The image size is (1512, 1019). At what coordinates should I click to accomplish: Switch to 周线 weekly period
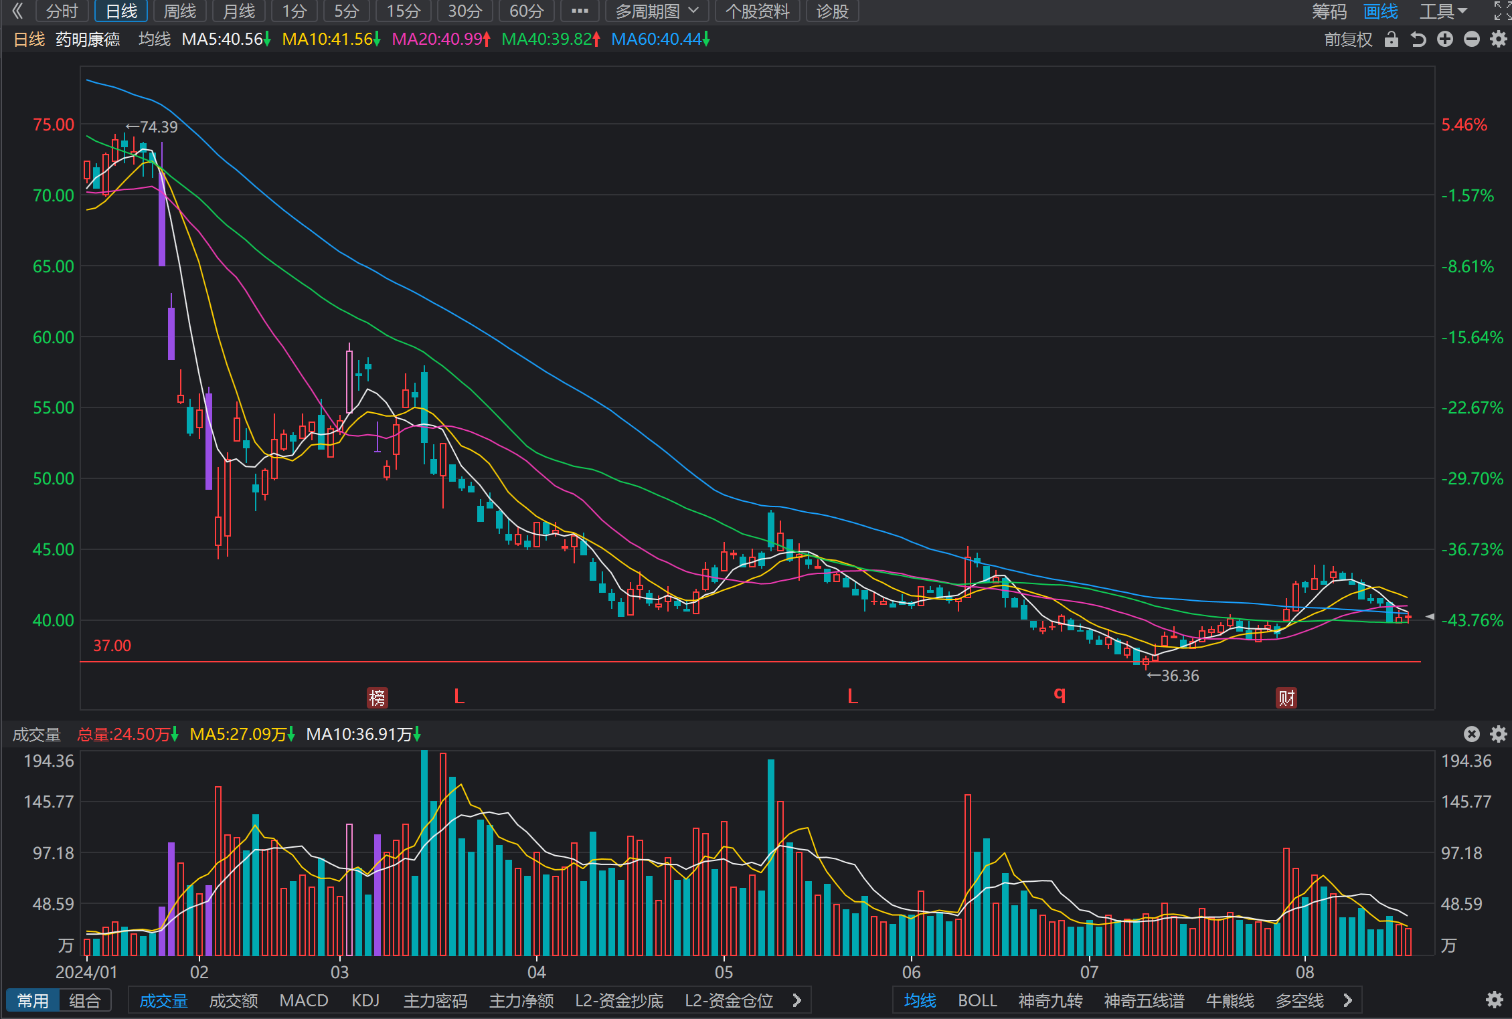pos(180,11)
